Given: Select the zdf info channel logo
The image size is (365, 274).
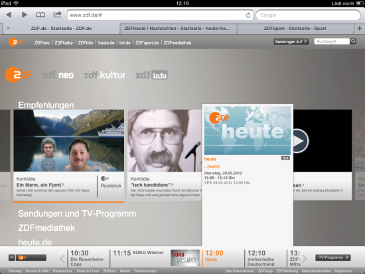Looking at the screenshot, I should (x=151, y=75).
